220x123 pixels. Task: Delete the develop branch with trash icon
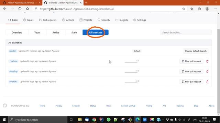(x=207, y=71)
